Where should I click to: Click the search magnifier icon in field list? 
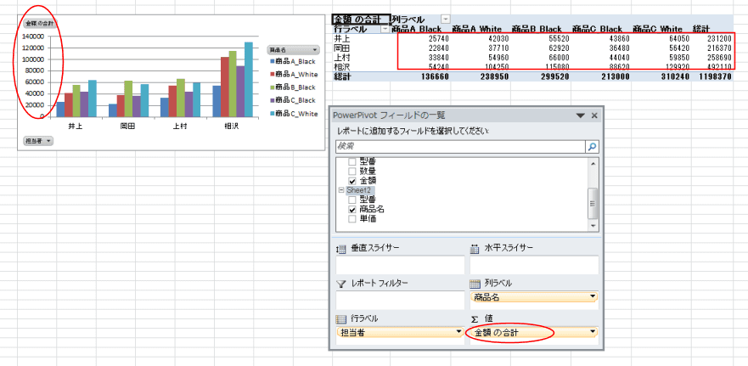tap(592, 147)
